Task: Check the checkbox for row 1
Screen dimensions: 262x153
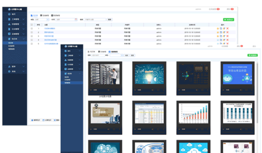Action: click(x=32, y=29)
